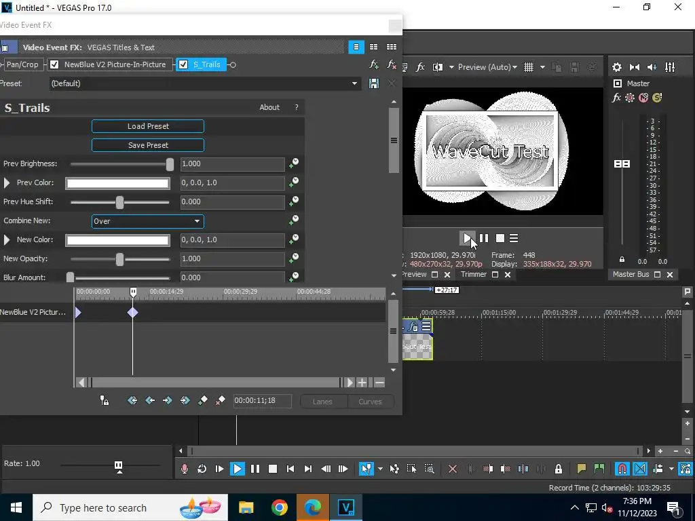The width and height of the screenshot is (695, 521).
Task: Click the red Delete X icon
Action: point(453,469)
